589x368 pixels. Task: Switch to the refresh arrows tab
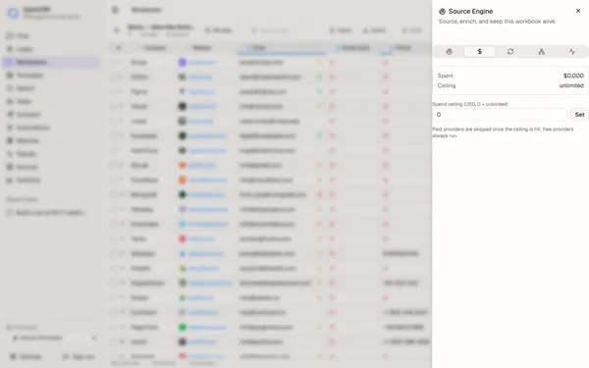510,51
